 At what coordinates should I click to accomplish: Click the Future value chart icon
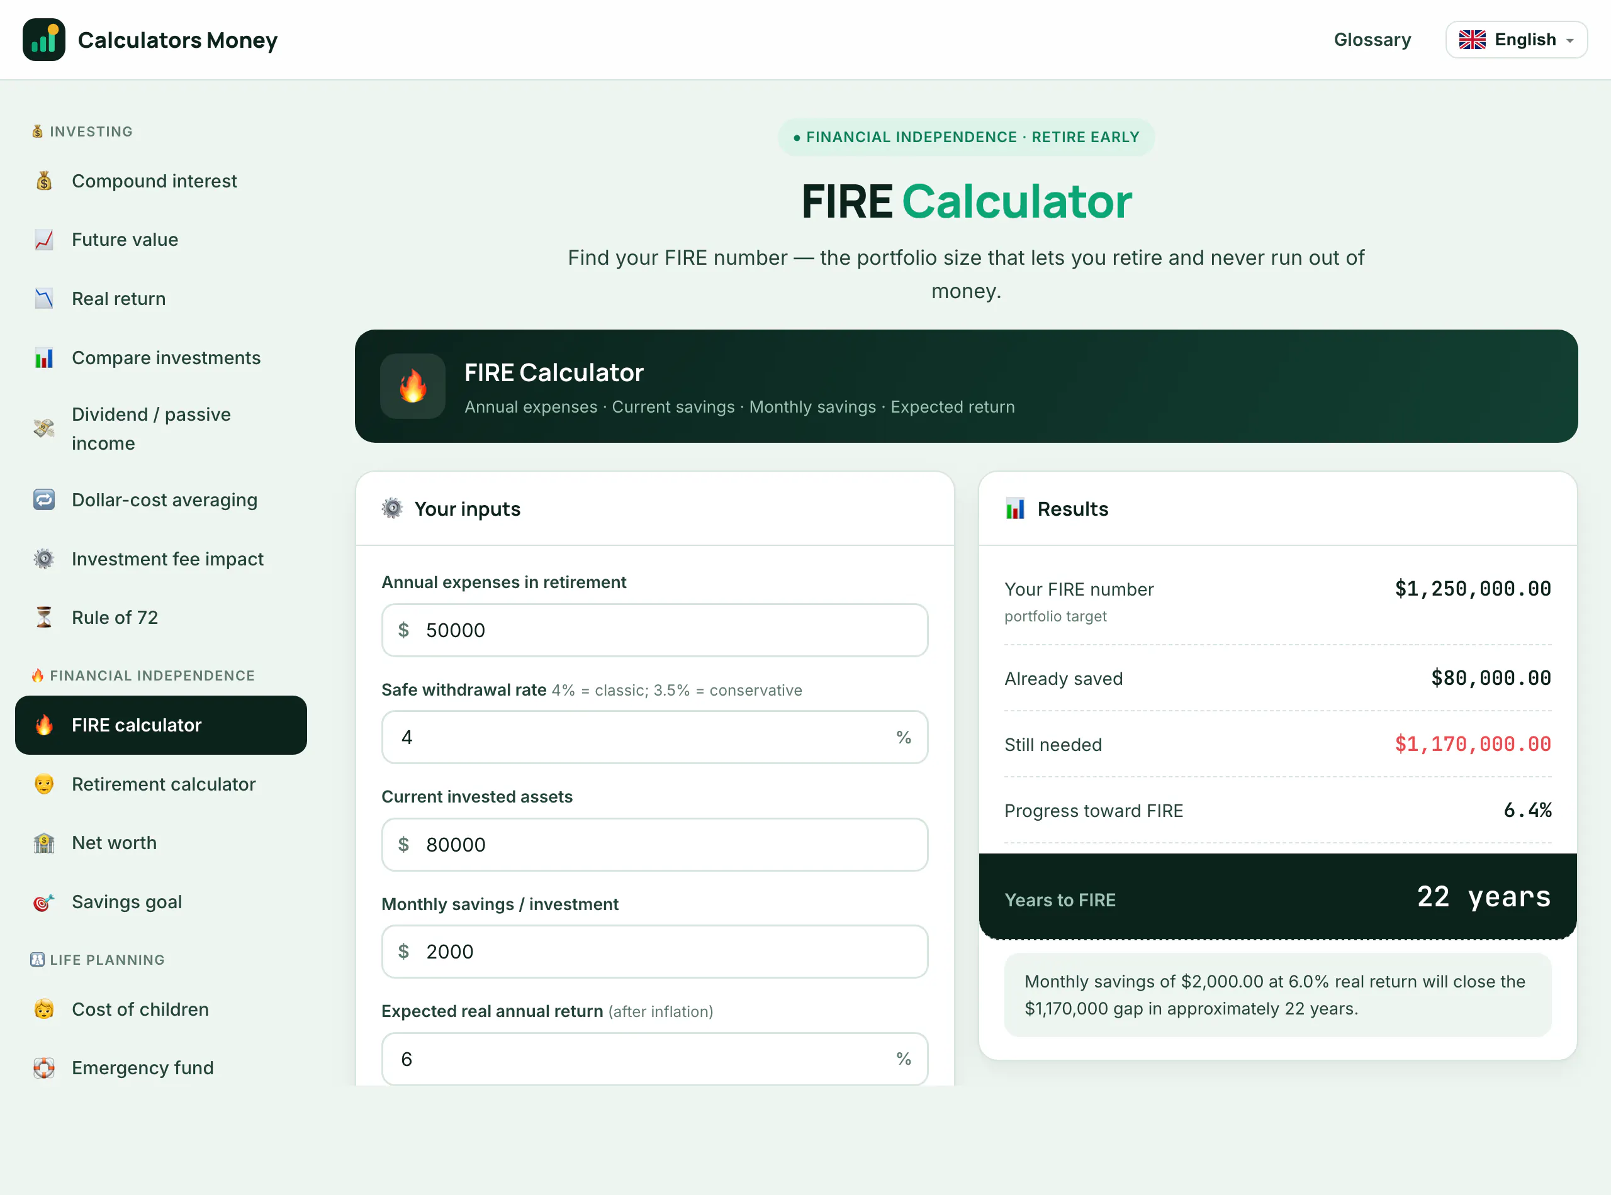tap(44, 240)
